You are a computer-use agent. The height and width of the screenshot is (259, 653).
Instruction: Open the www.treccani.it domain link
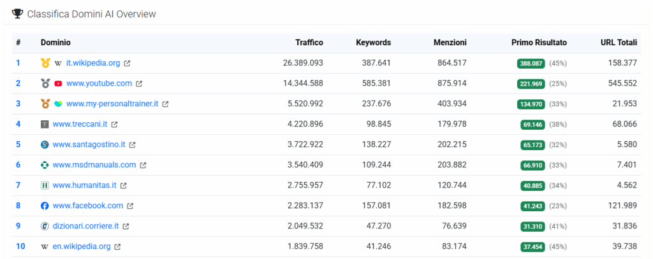coord(80,124)
